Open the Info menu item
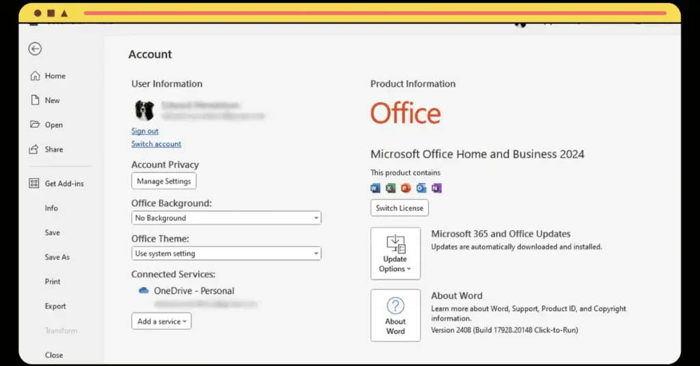 [x=51, y=208]
